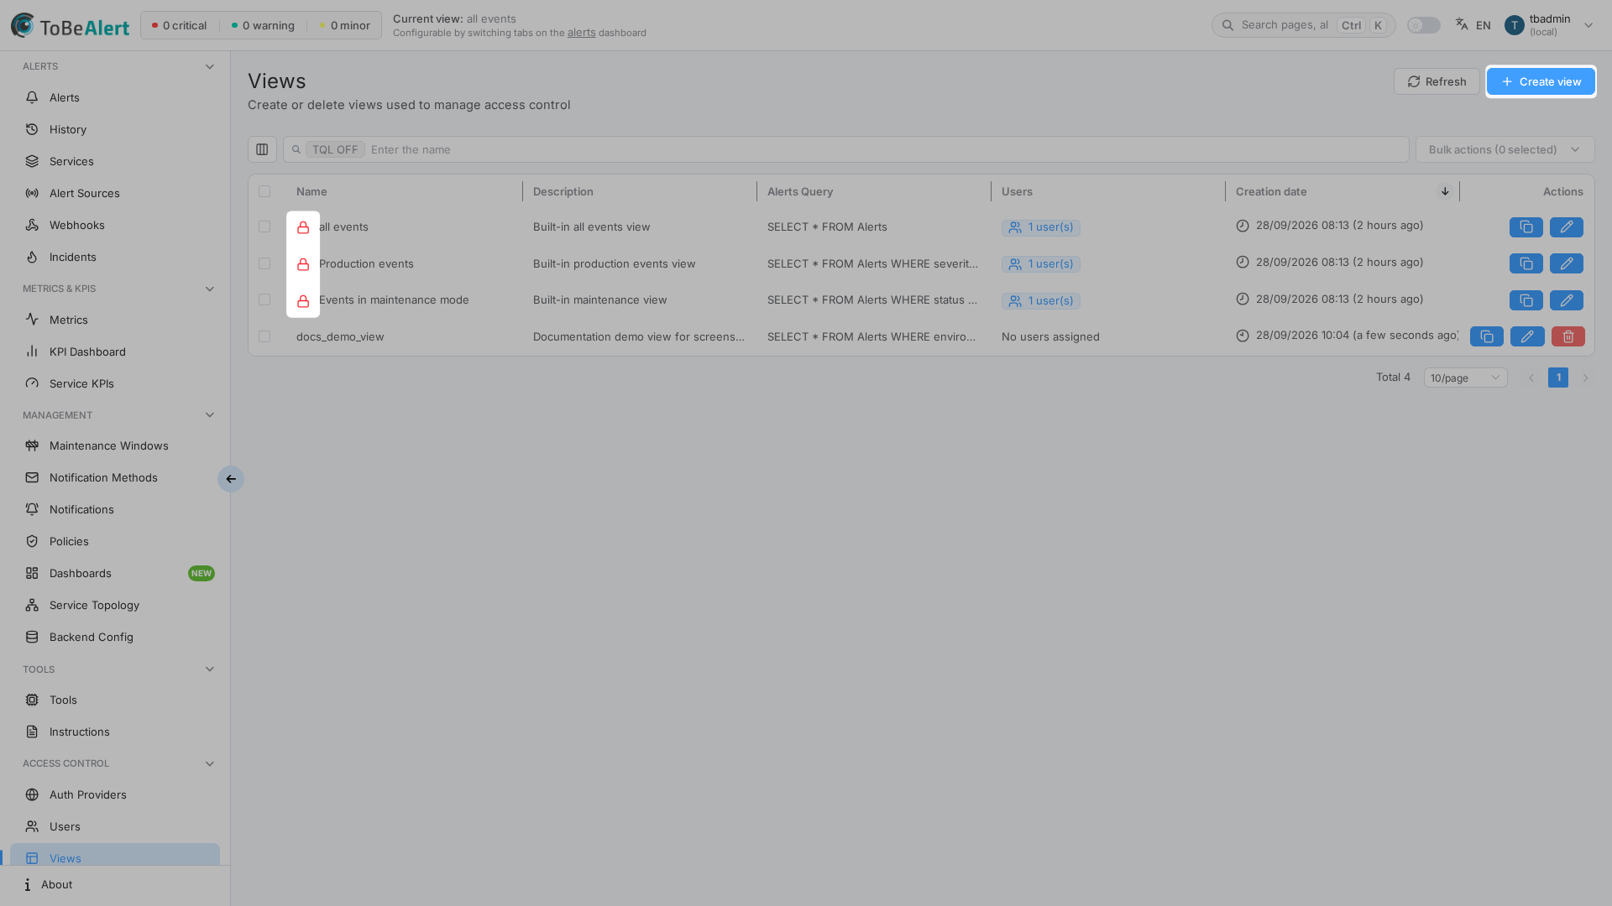Viewport: 1612px width, 906px height.
Task: Expand the tbadmin user menu
Action: pyautogui.click(x=1549, y=25)
